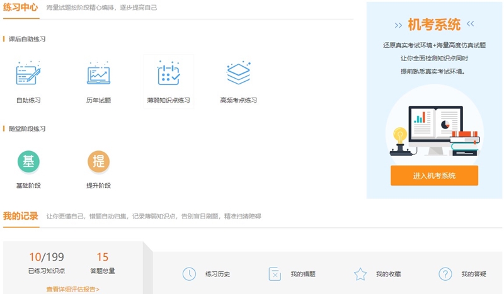
Task: Select the 练习中心 section heading
Action: (x=21, y=8)
